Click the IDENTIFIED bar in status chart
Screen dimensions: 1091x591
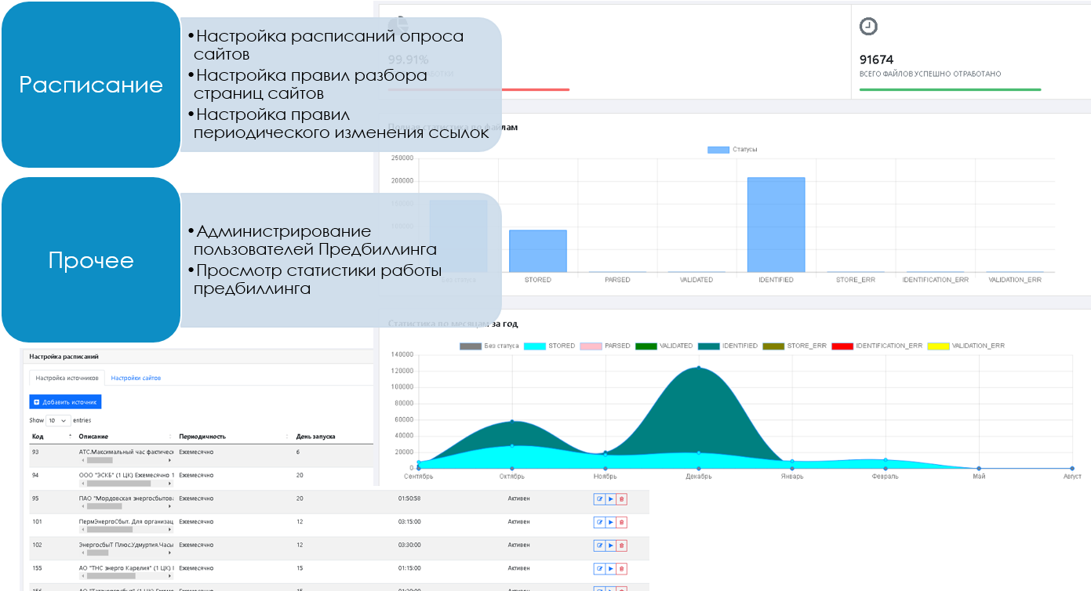click(776, 225)
